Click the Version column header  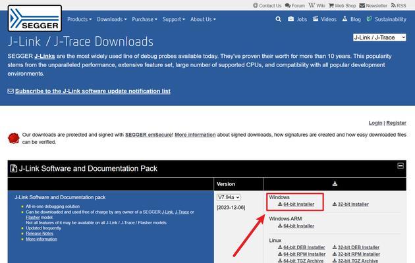(226, 184)
